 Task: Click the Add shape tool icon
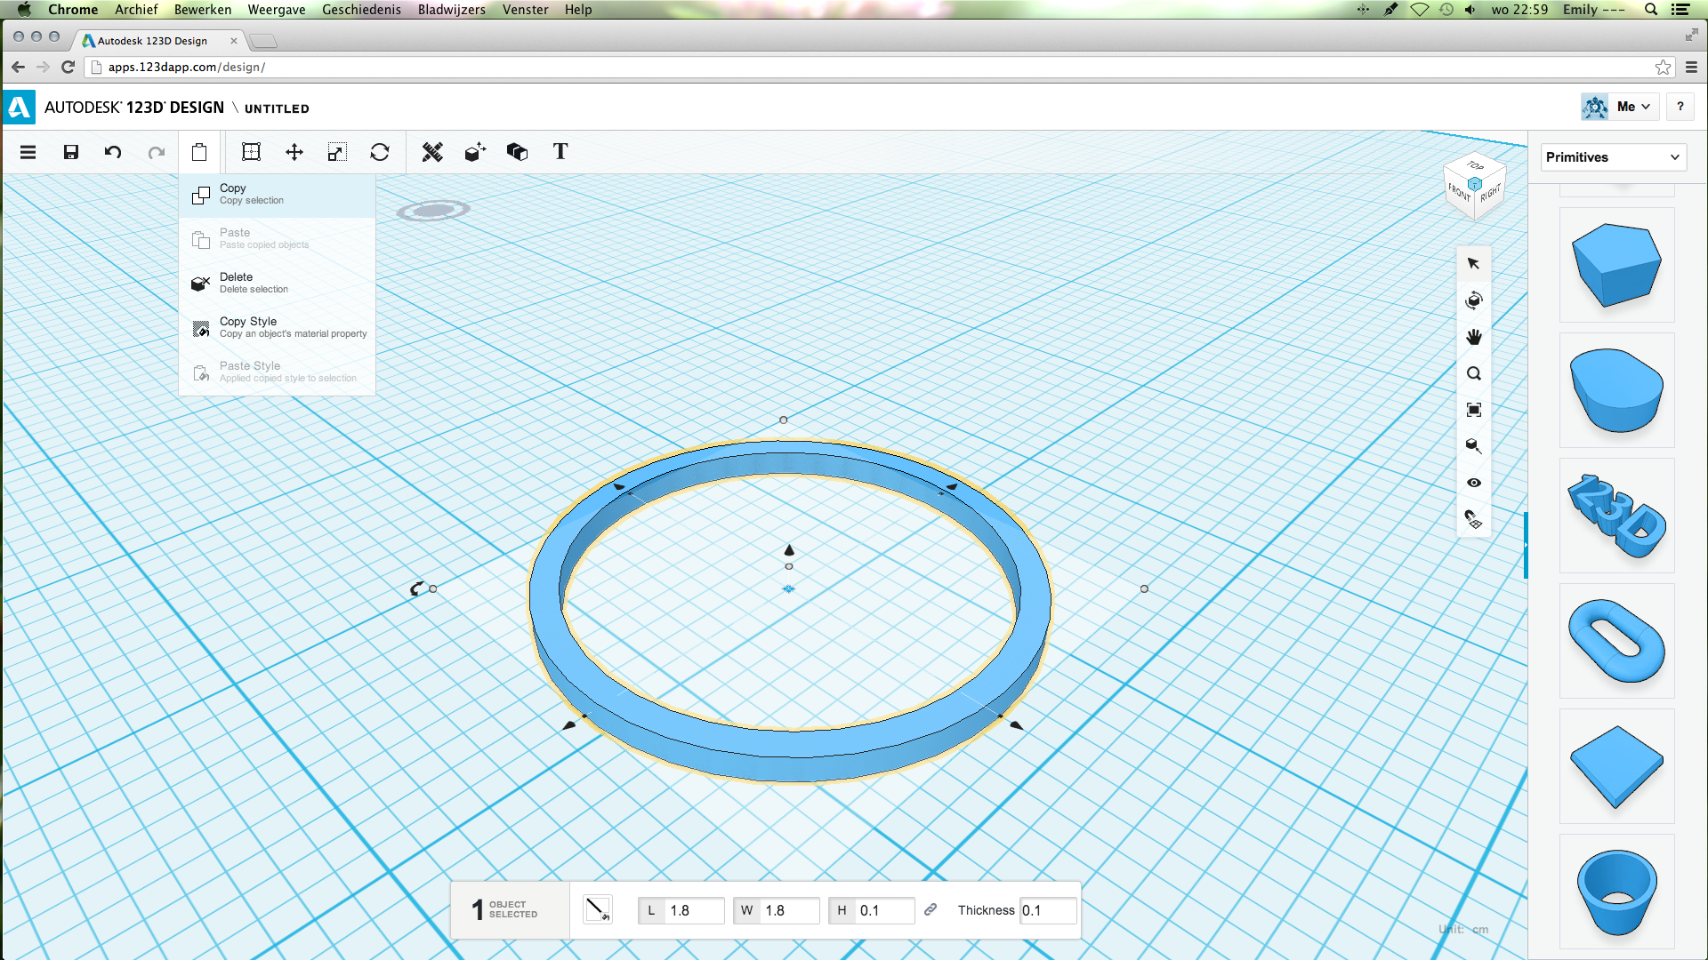coord(475,152)
